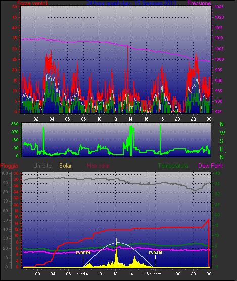Click the '100' value on humidity axis
This screenshot has width=237, height=281.
click(4, 173)
